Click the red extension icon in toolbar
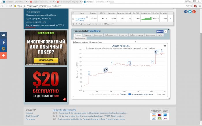Viewport: 202px width, 126px height. point(195,6)
